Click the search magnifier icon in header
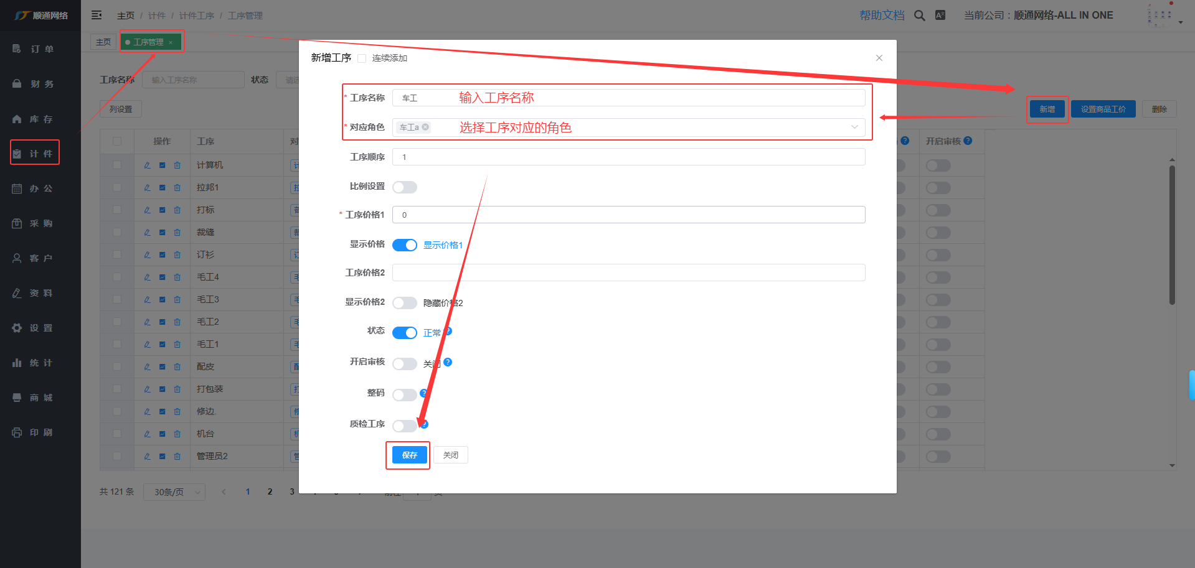Screen dimensions: 1195x568 point(919,16)
